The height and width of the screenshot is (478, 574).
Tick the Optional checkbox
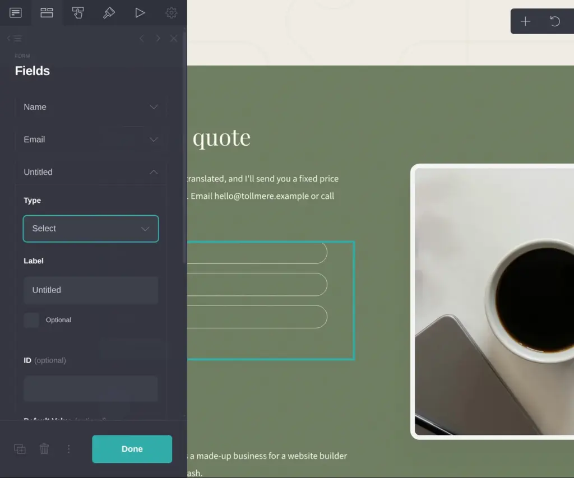click(x=31, y=320)
